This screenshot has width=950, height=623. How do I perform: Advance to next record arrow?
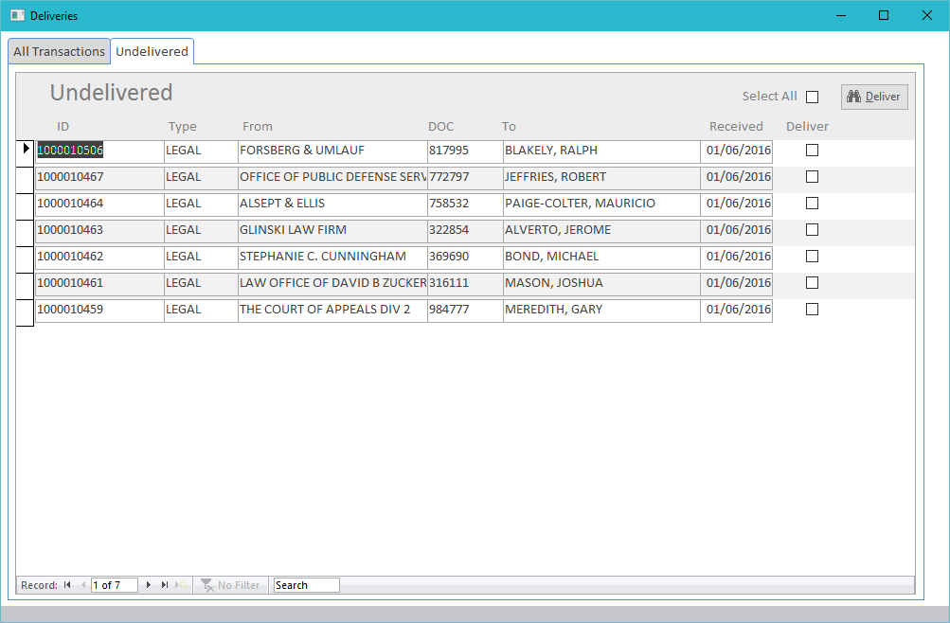[149, 585]
